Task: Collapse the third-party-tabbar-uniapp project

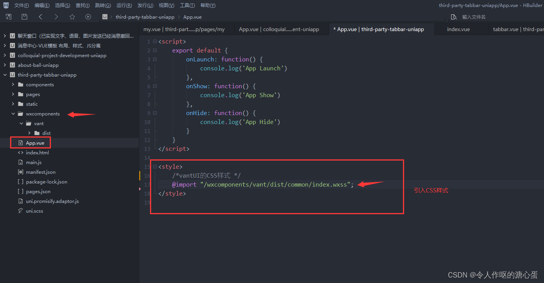Action: pyautogui.click(x=5, y=75)
